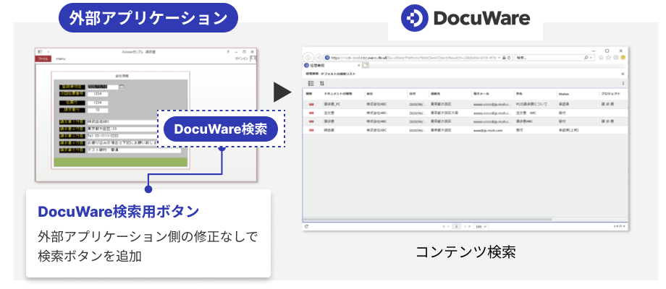Select the 納品書 document type cell
Viewport: 666px width, 289px height.
(x=329, y=131)
